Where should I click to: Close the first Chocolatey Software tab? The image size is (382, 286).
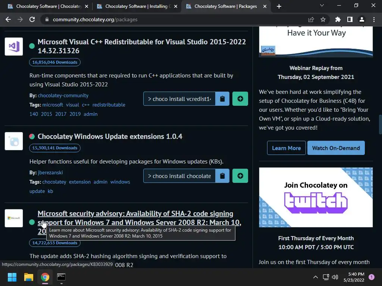tap(87, 7)
